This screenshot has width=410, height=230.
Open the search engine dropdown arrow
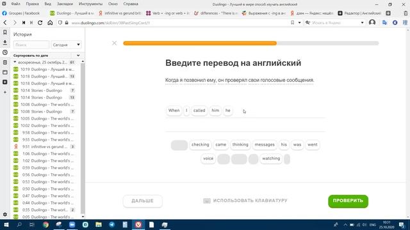[x=362, y=23]
